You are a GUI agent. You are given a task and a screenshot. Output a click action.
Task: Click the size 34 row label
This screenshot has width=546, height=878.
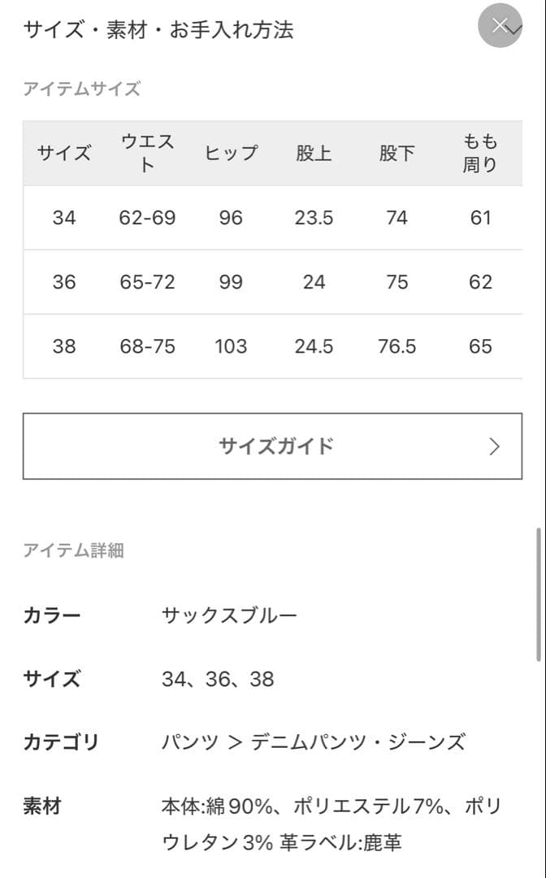pyautogui.click(x=64, y=218)
